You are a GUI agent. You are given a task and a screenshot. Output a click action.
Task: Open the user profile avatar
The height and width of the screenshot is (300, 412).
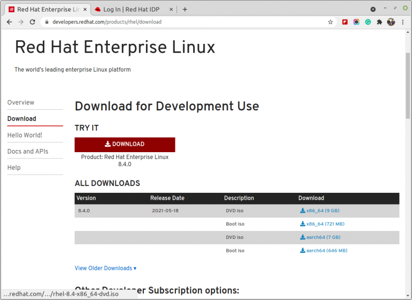coord(391,22)
